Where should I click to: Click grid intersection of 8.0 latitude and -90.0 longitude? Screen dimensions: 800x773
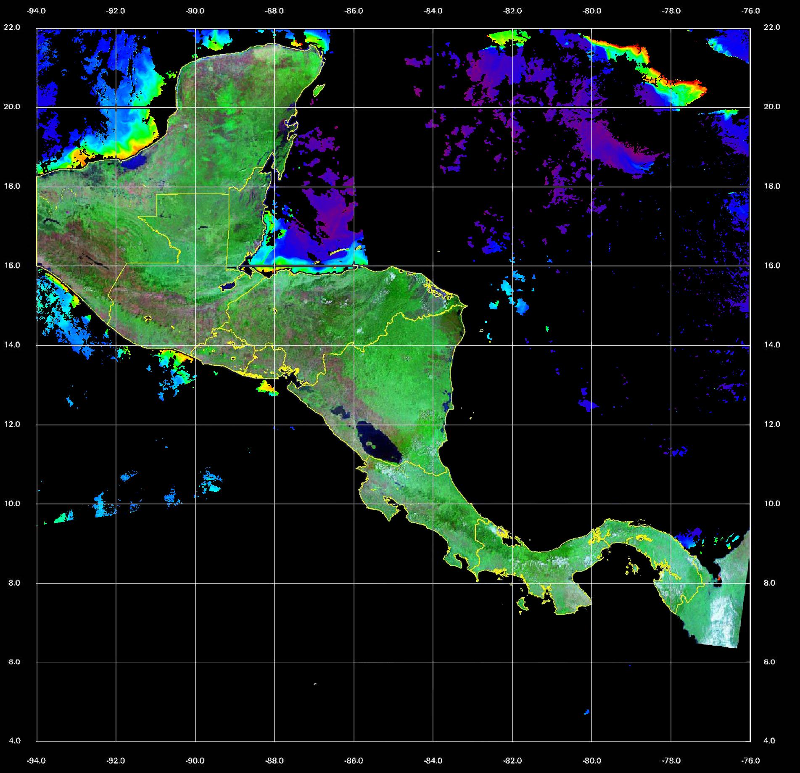(x=195, y=583)
